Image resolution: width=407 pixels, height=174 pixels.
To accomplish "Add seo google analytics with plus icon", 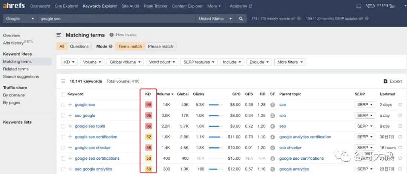I will click(70, 169).
